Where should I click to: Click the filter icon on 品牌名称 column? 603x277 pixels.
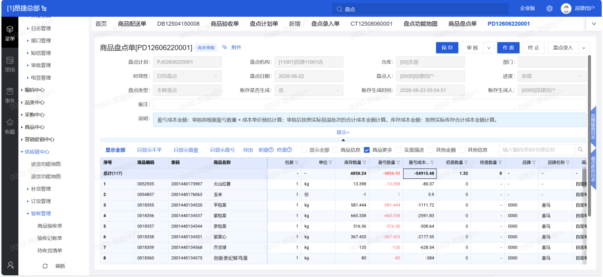[568, 163]
